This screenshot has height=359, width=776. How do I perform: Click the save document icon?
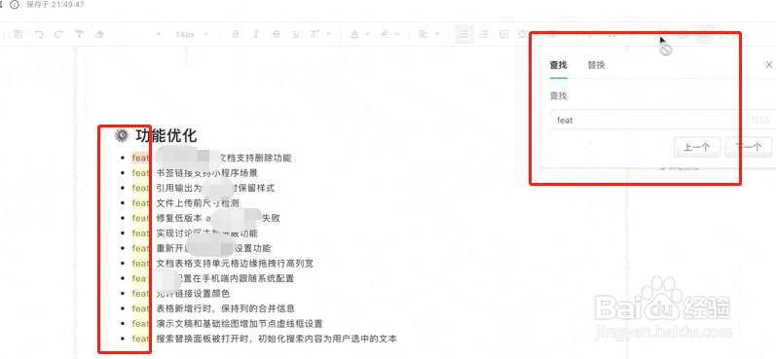click(18, 34)
